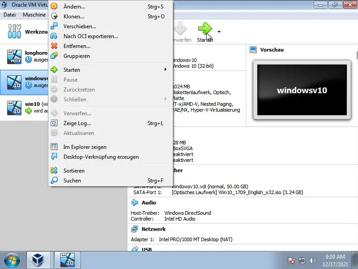Click the Vorschau heading label

point(272,50)
